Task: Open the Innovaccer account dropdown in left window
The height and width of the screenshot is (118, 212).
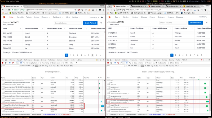Action: point(94,17)
